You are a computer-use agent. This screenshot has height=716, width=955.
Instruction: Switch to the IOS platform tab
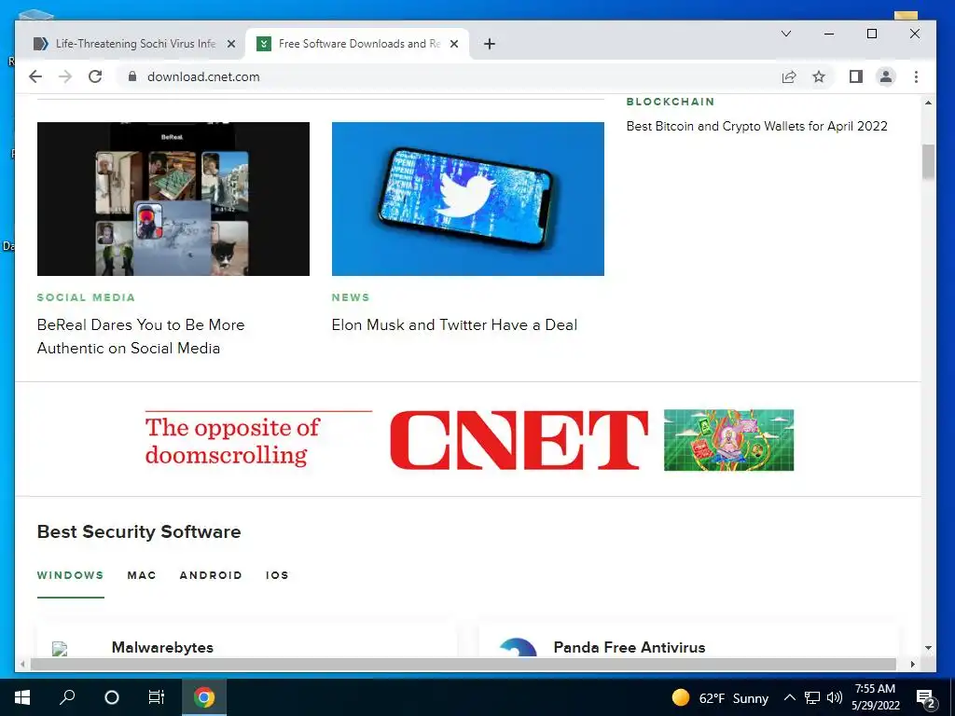click(277, 575)
